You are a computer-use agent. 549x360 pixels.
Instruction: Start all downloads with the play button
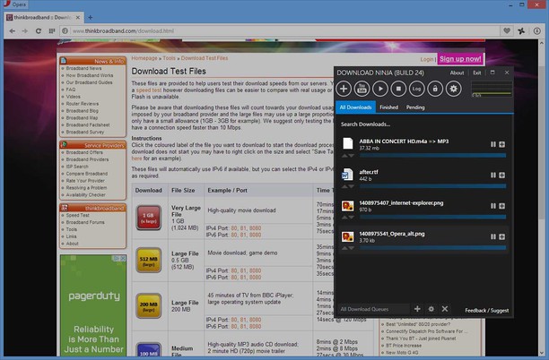380,89
